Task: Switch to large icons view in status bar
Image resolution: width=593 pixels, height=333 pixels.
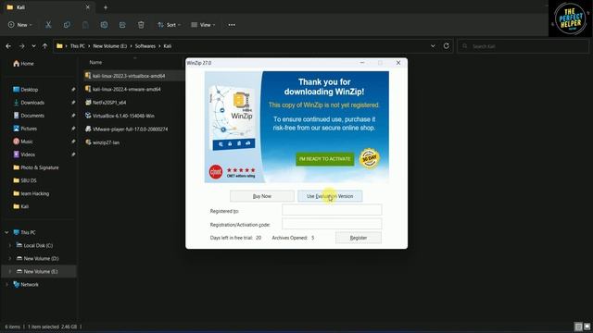Action: tap(587, 327)
